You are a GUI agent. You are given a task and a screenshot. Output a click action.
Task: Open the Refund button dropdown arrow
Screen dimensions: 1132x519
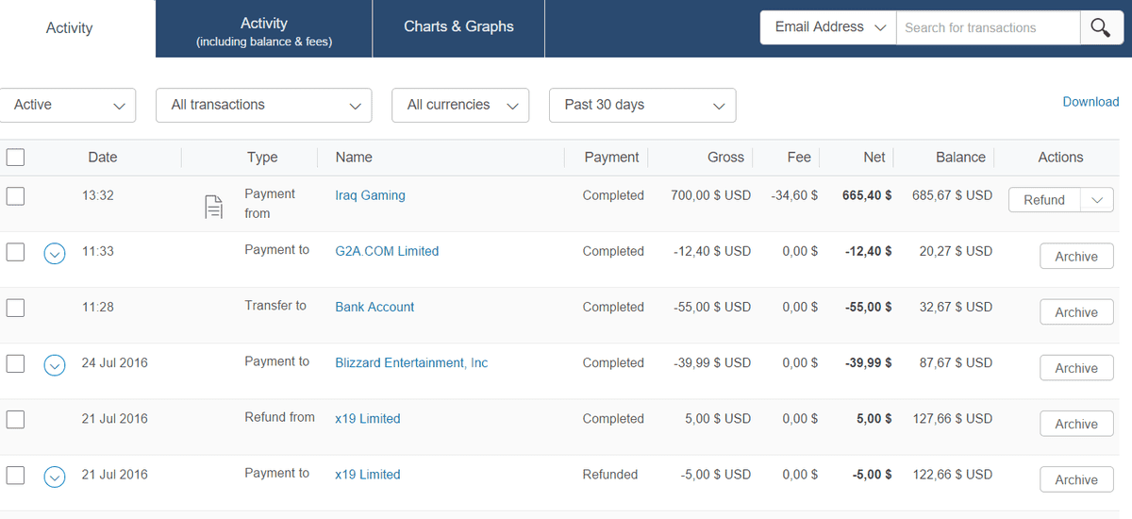(x=1096, y=200)
